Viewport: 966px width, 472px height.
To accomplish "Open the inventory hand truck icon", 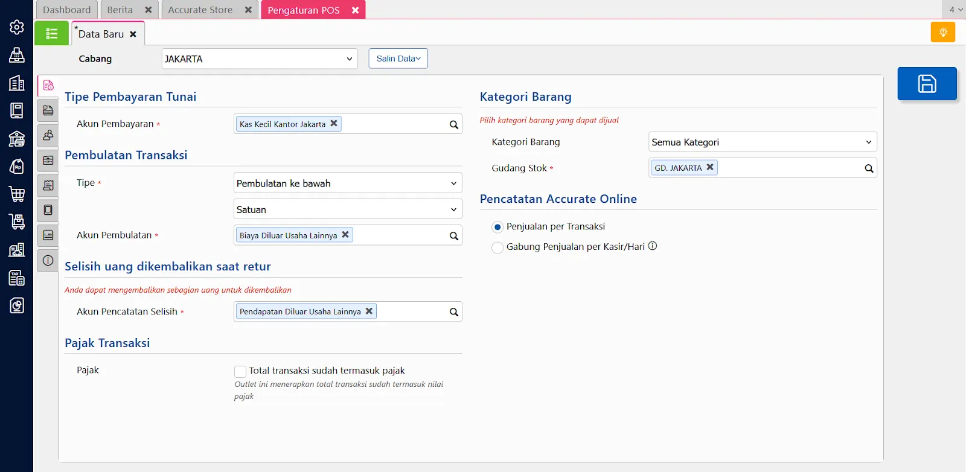I will tap(17, 222).
